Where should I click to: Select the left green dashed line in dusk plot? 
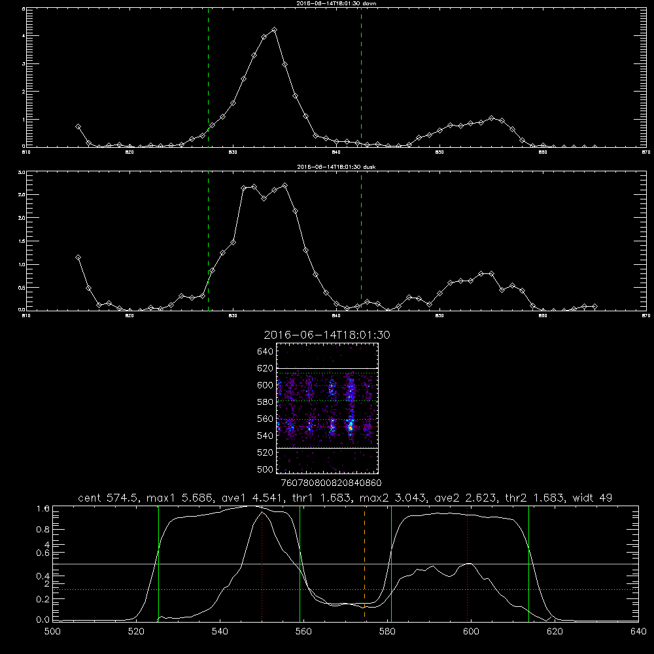(208, 241)
